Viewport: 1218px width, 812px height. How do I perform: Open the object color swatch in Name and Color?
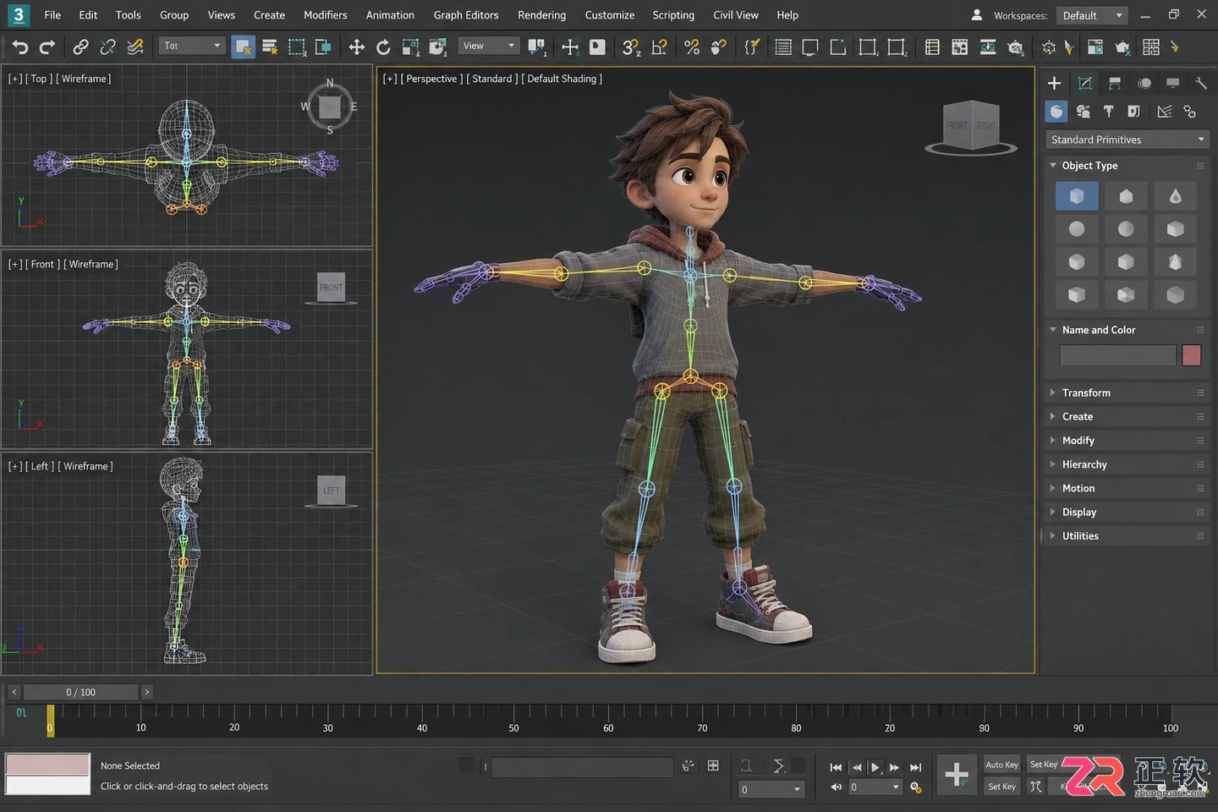point(1192,355)
